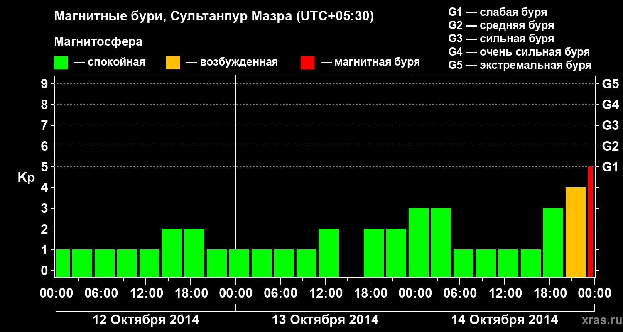Click the red Kp 5 storm bar
The width and height of the screenshot is (623, 332).
(591, 222)
